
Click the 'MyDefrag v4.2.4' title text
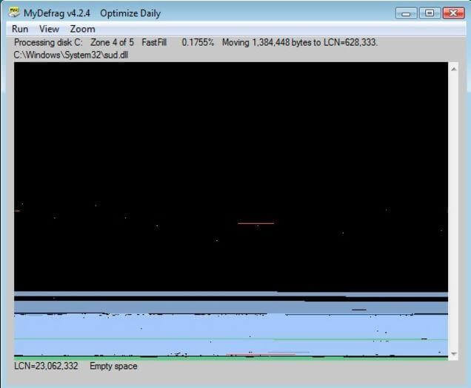57,13
